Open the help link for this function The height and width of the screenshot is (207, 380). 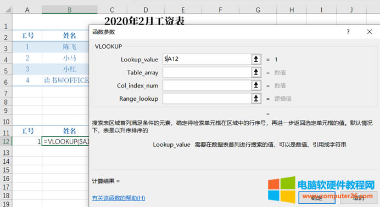click(x=119, y=198)
